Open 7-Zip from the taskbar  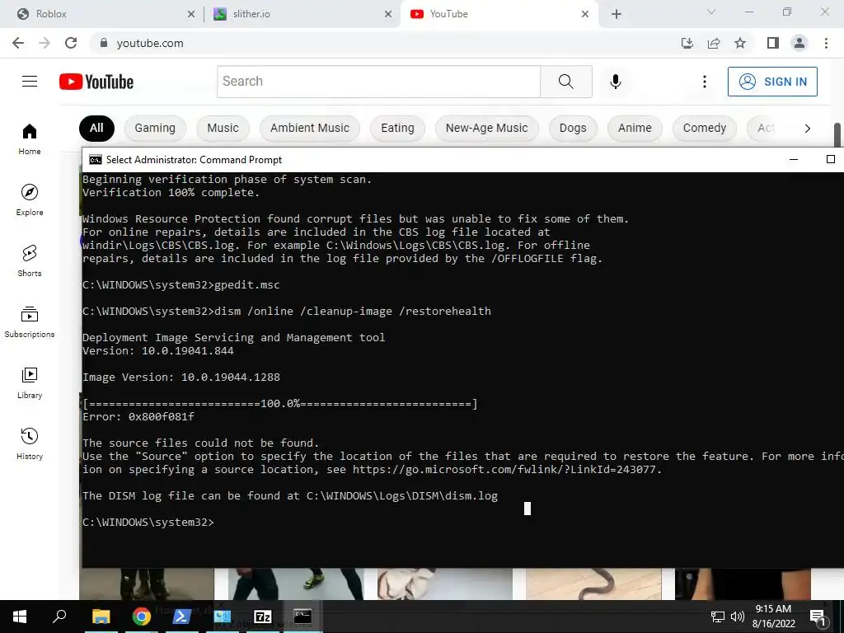tap(262, 617)
